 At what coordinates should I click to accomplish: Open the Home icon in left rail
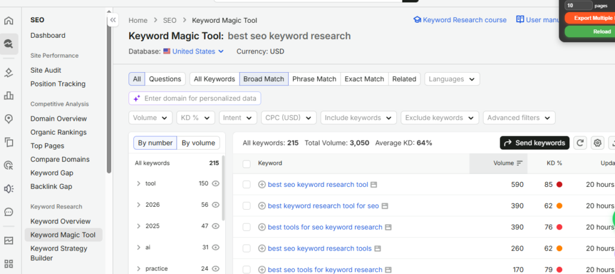(8, 20)
